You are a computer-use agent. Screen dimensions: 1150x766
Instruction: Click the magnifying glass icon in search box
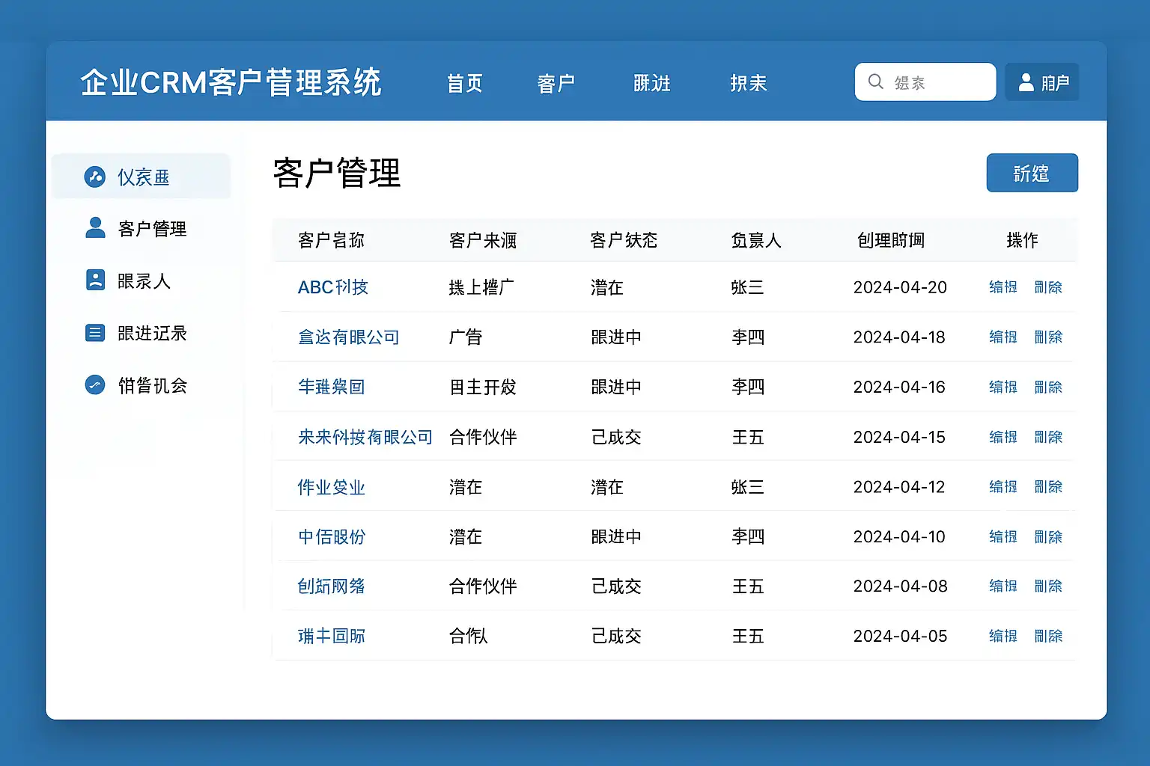coord(875,82)
